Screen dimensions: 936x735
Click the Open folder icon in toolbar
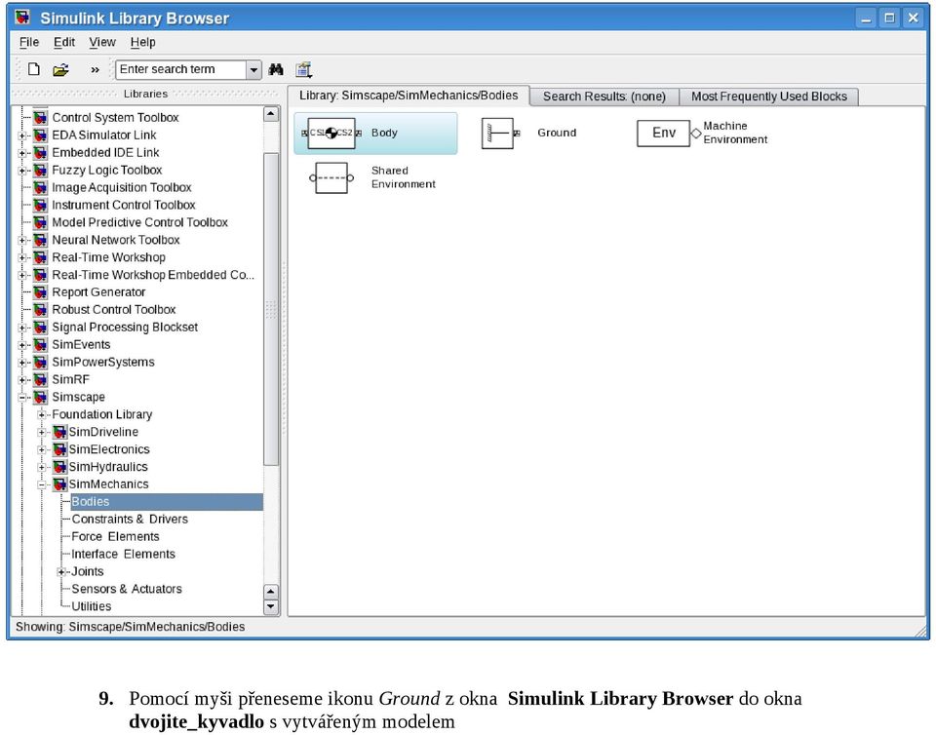tap(60, 70)
